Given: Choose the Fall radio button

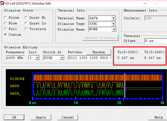Looking at the screenshot, I should click(6, 29).
